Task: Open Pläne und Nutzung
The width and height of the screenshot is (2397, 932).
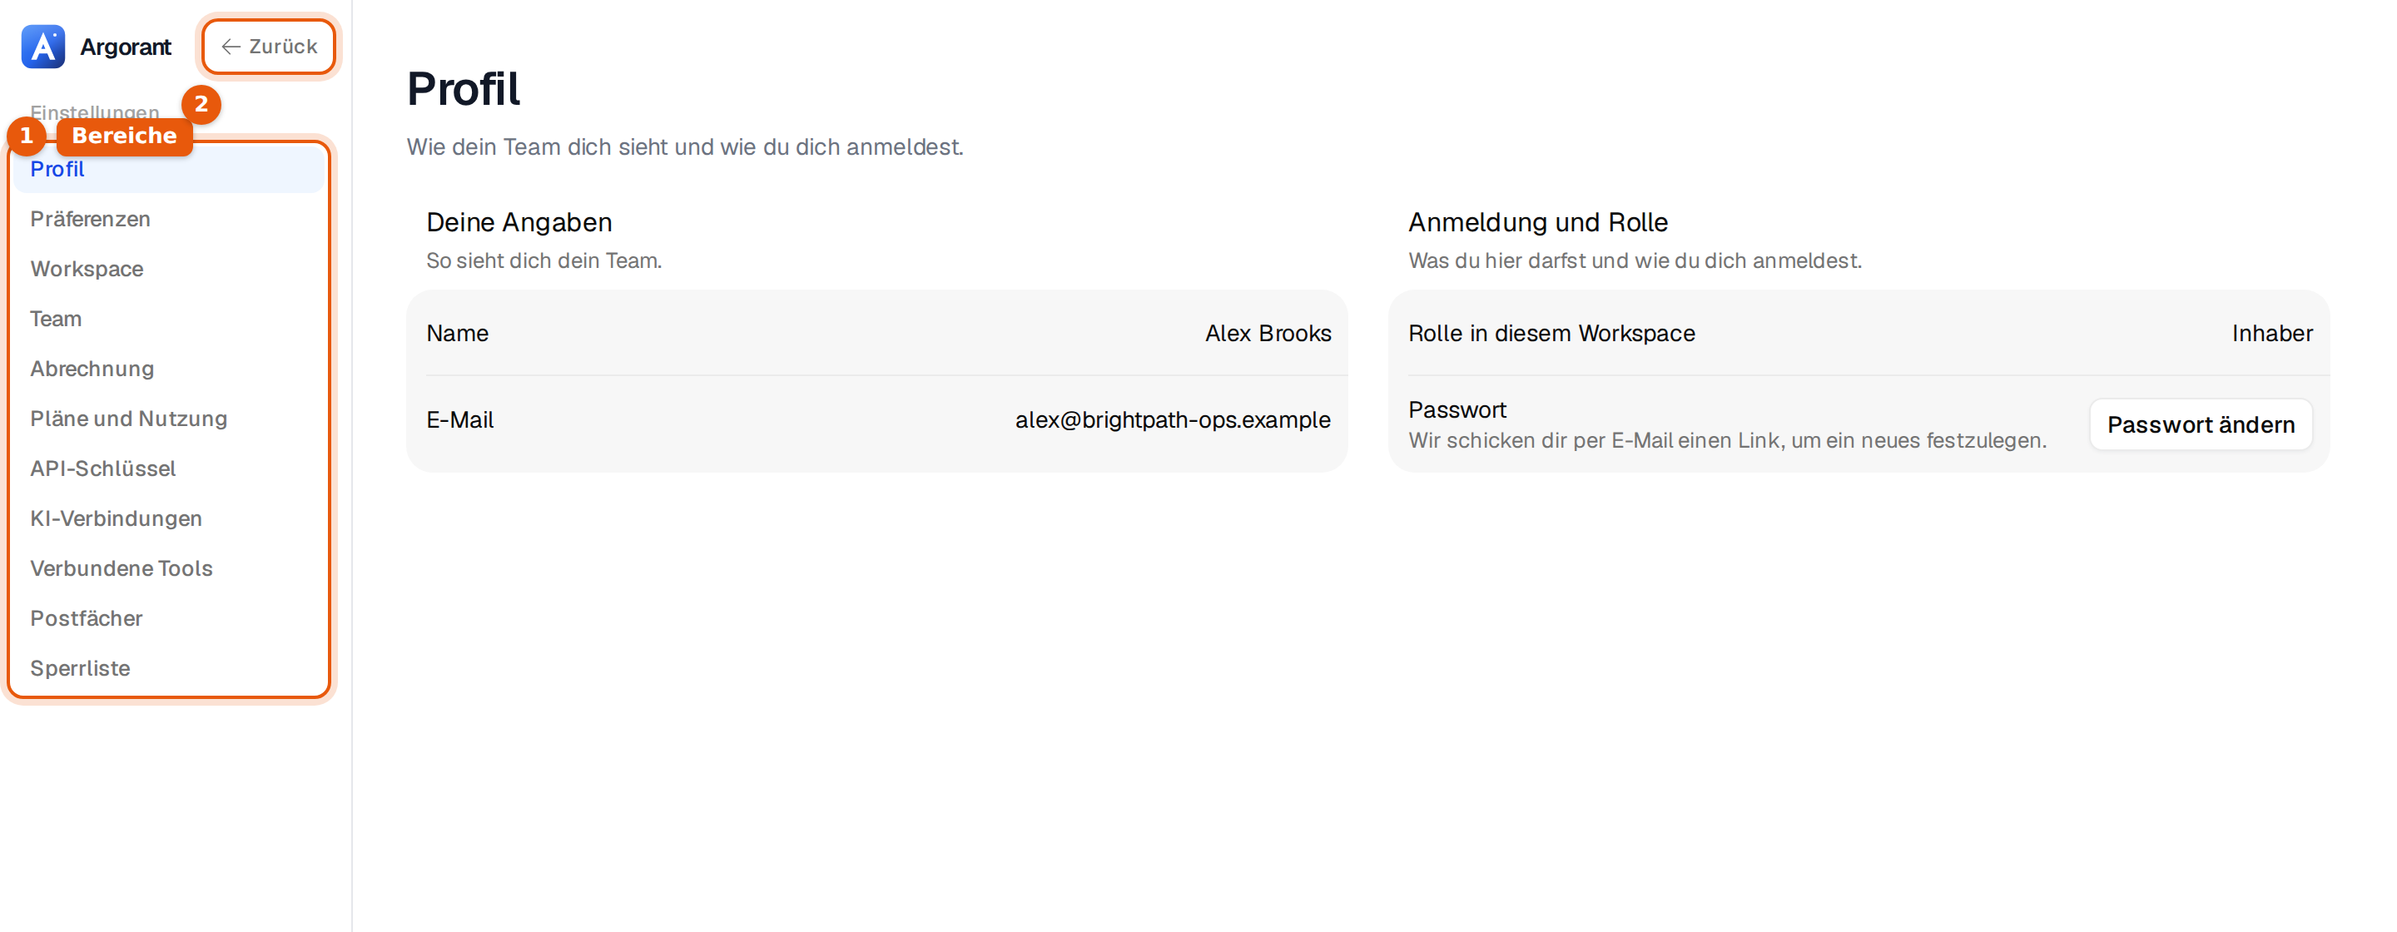Action: pos(168,419)
